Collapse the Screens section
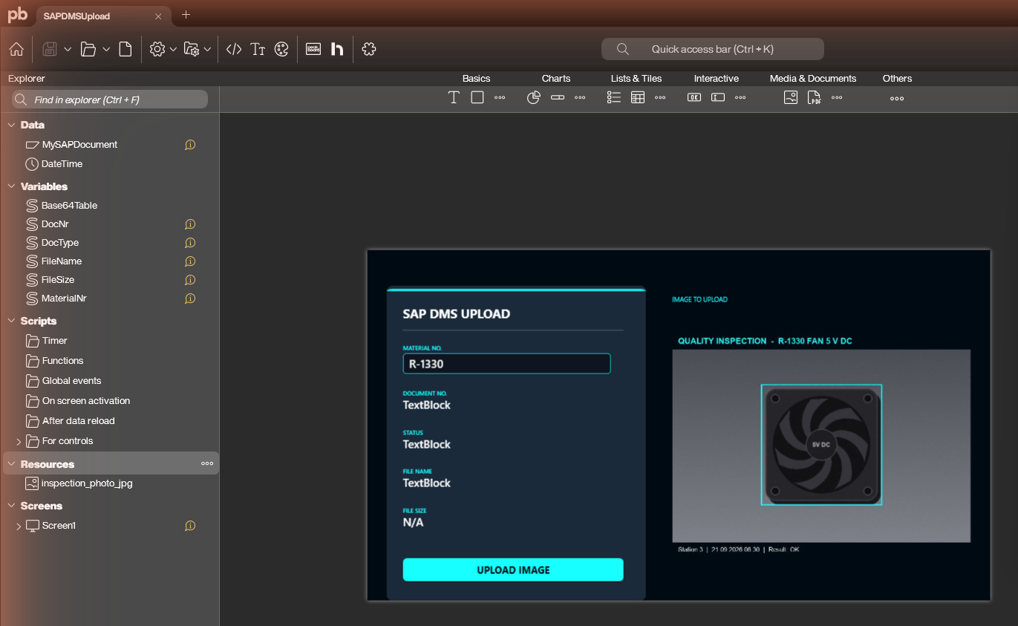1018x626 pixels. tap(11, 506)
